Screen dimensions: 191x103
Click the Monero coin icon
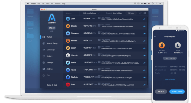[x=68, y=41]
